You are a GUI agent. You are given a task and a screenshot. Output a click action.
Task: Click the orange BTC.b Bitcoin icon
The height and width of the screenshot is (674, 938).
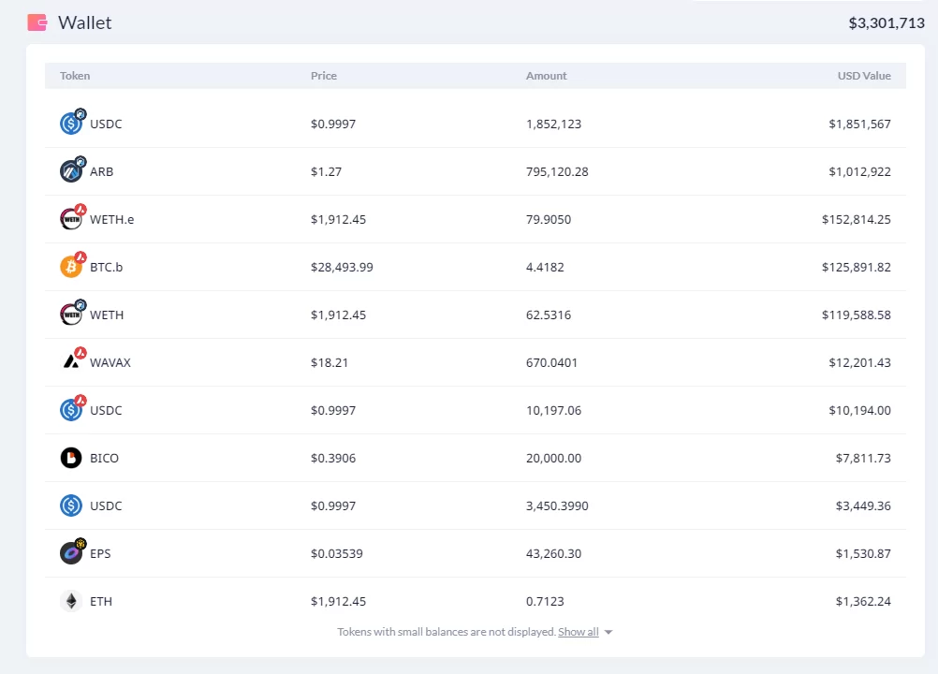71,267
